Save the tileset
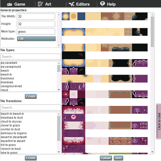This screenshot has width=161, height=161. tap(118, 158)
